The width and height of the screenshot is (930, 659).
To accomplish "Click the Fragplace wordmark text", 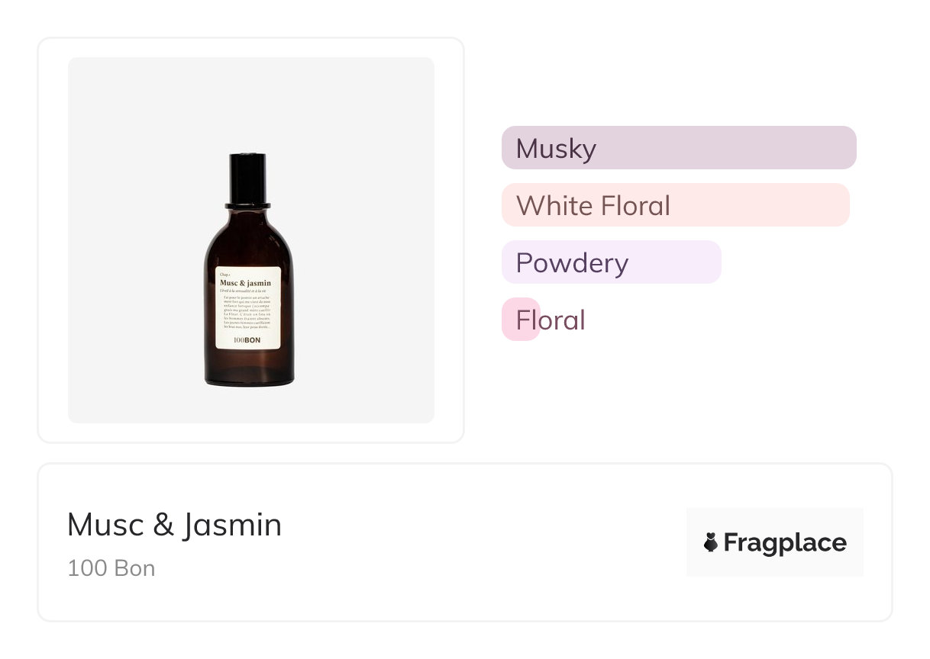I will (x=784, y=542).
